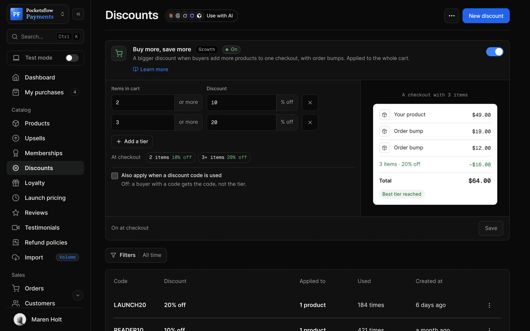Screen dimensions: 530x331
Task: Go to Reviews
Action: [45, 213]
